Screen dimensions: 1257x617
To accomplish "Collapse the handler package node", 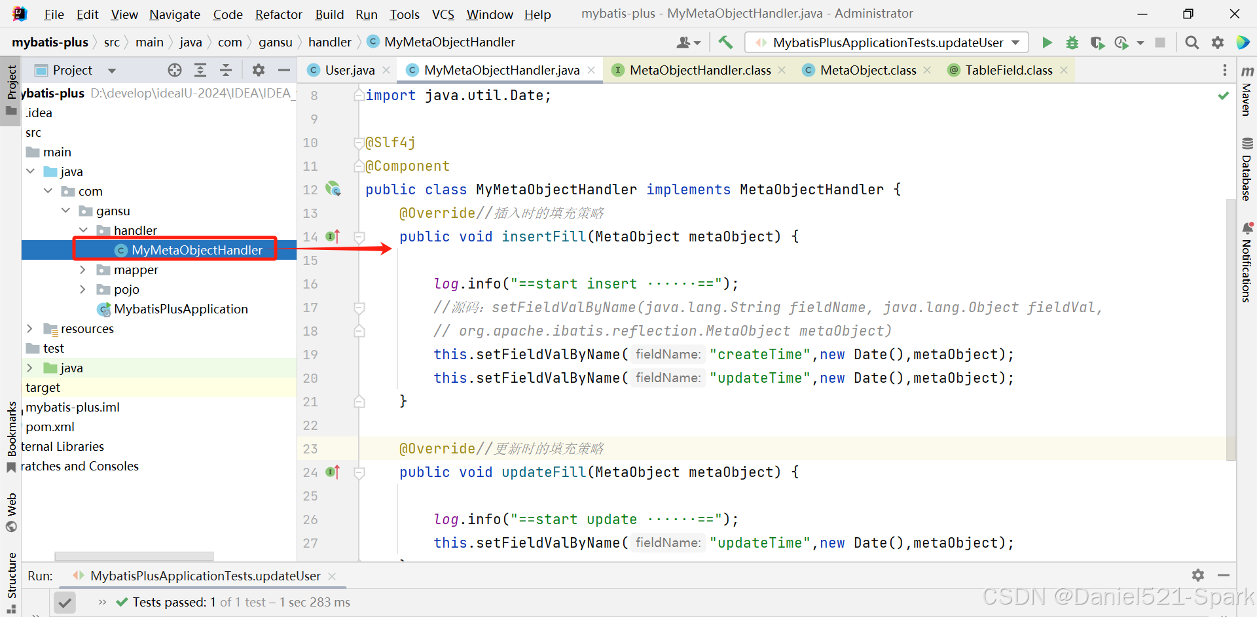I will [x=83, y=230].
